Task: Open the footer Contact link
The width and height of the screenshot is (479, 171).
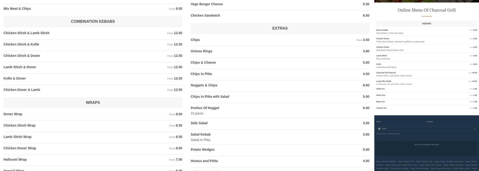Action: pos(430,122)
